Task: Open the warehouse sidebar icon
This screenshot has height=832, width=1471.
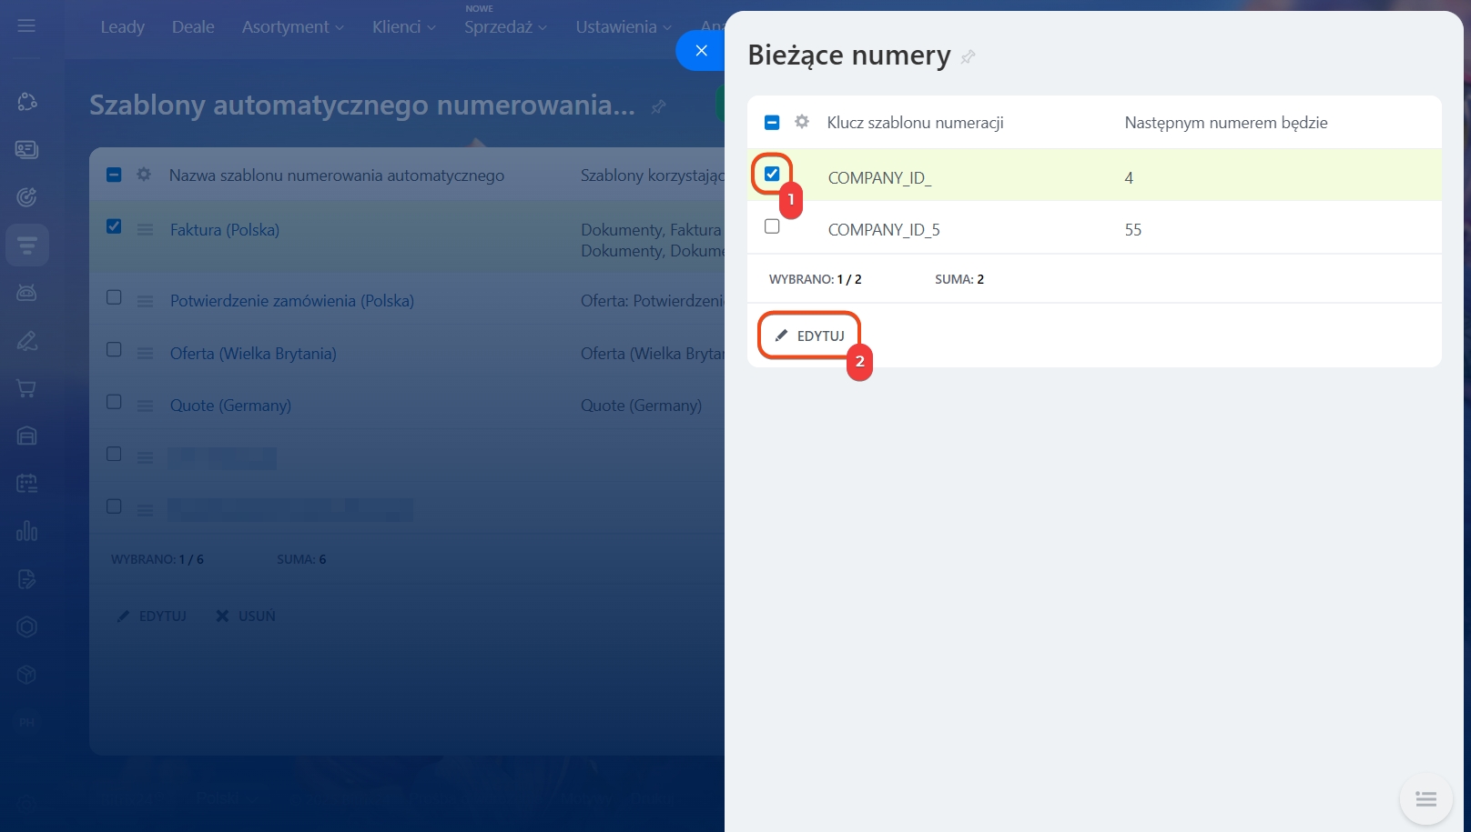Action: pos(26,436)
